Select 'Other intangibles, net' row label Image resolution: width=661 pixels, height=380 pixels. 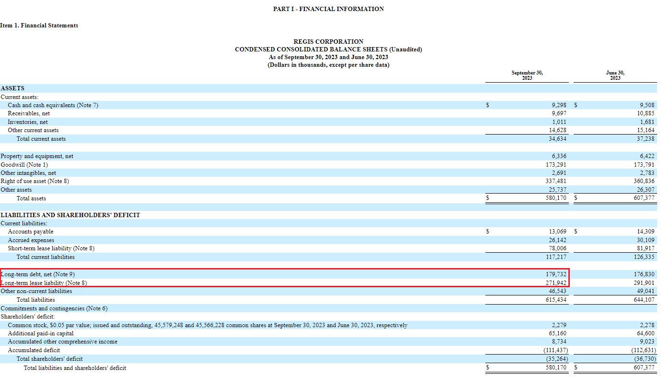click(x=28, y=173)
